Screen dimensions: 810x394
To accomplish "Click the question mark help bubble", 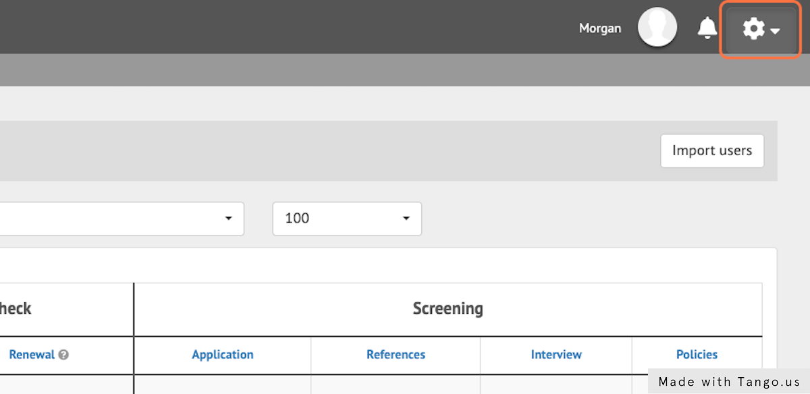I will tap(63, 354).
